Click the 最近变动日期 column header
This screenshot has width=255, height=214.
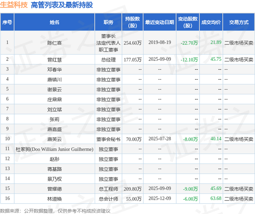[160, 22]
